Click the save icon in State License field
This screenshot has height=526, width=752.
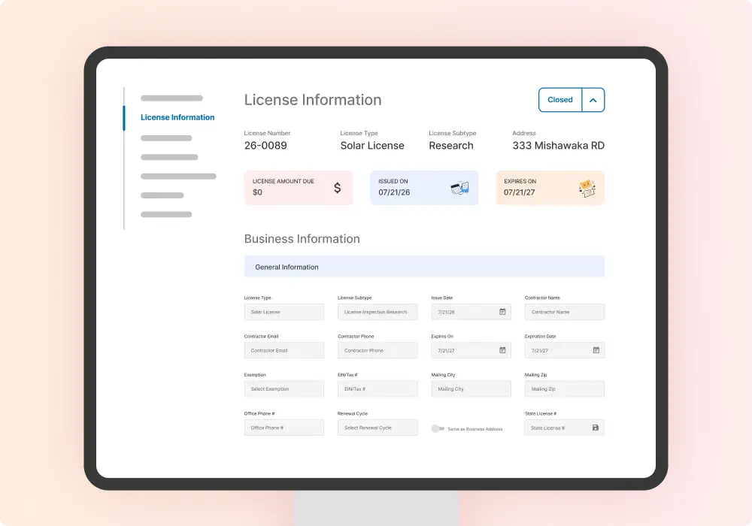click(x=596, y=428)
